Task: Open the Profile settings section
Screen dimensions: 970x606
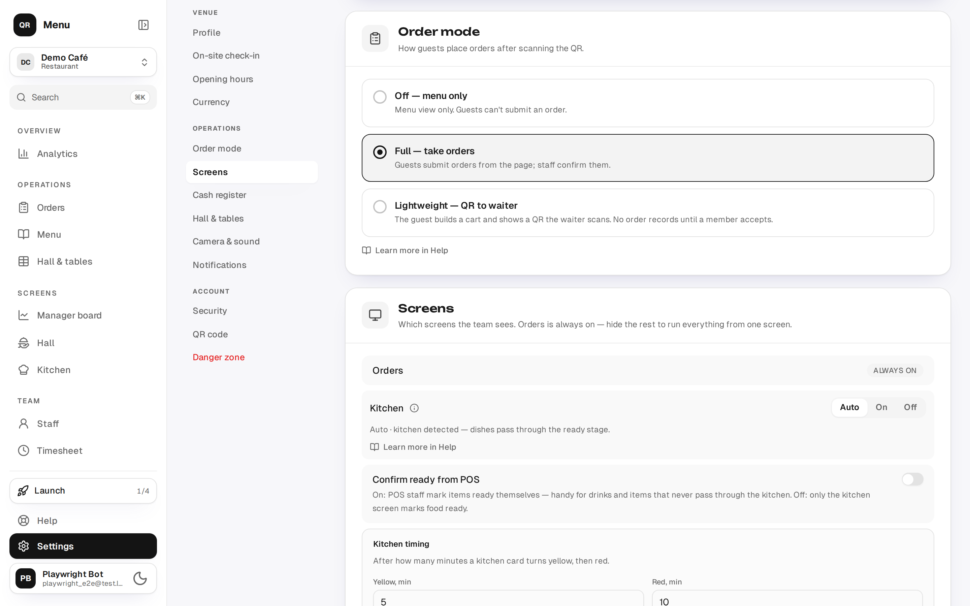Action: [x=252, y=32]
